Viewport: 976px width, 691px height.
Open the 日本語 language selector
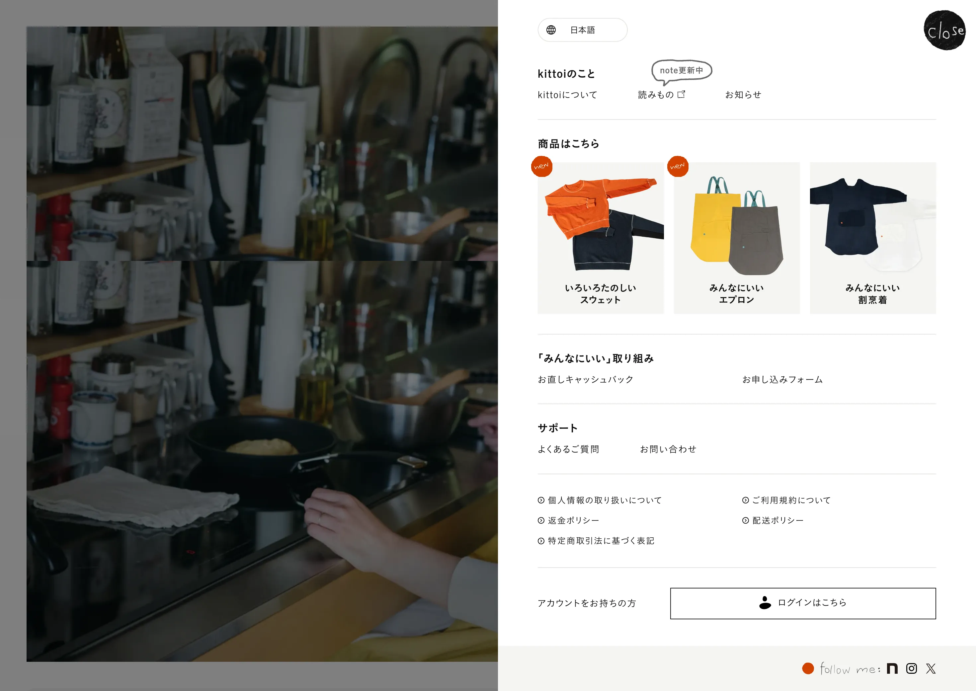coord(582,30)
